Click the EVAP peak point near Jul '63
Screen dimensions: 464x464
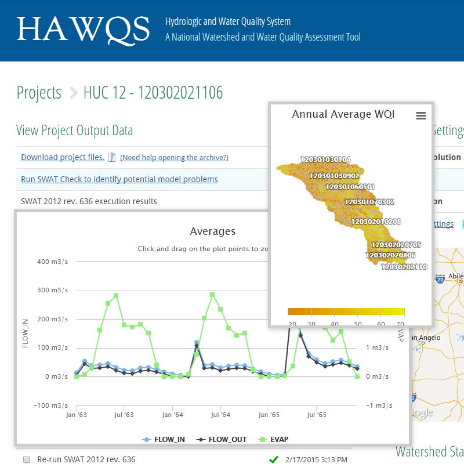(x=116, y=295)
